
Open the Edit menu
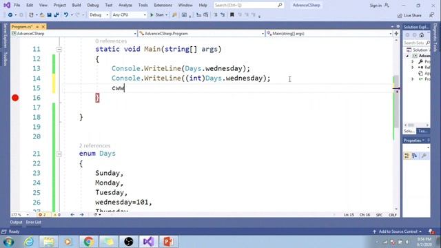30,5
